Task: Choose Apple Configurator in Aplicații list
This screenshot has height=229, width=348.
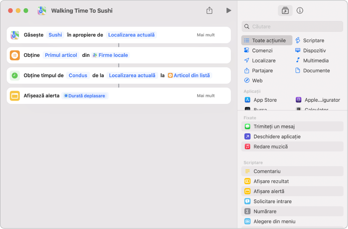Action: click(x=318, y=100)
